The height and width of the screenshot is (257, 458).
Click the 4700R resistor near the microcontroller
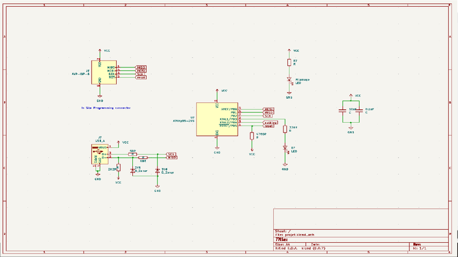point(252,136)
